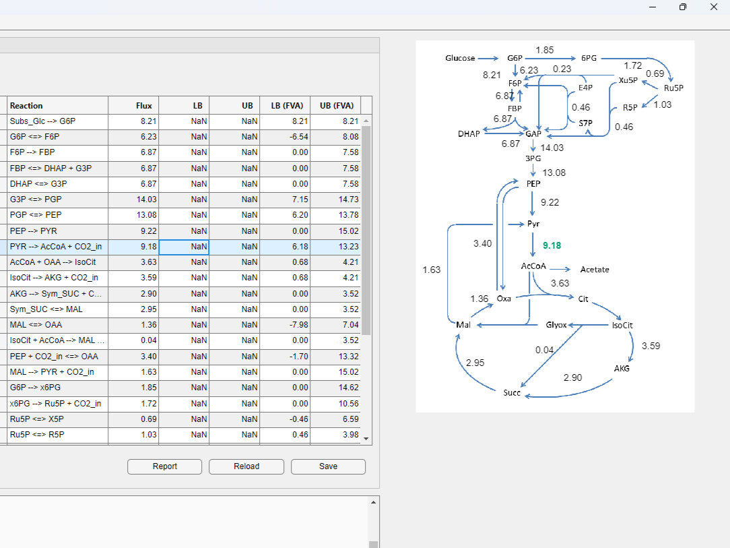Click the Acetate node on the flux map
Image resolution: width=730 pixels, height=548 pixels.
(x=594, y=269)
